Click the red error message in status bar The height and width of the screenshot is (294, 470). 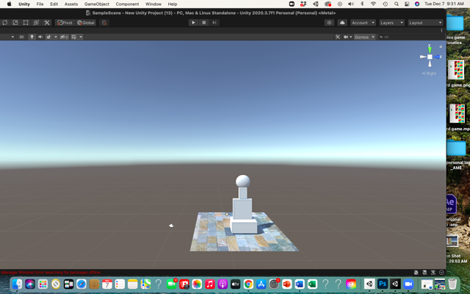tap(51, 272)
